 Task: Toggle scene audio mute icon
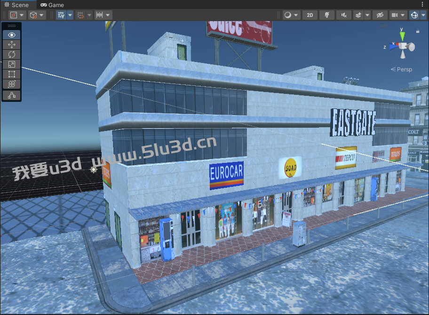click(x=344, y=15)
